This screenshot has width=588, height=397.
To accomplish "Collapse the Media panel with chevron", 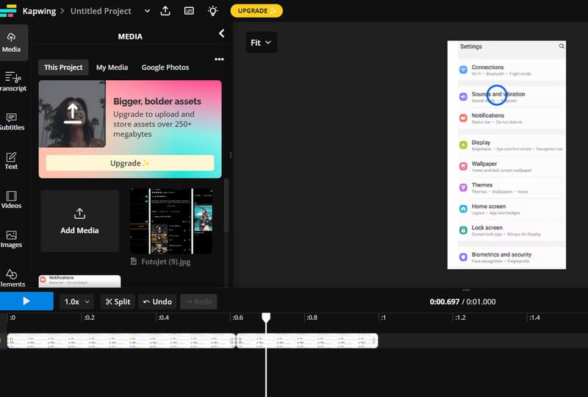I will [222, 34].
